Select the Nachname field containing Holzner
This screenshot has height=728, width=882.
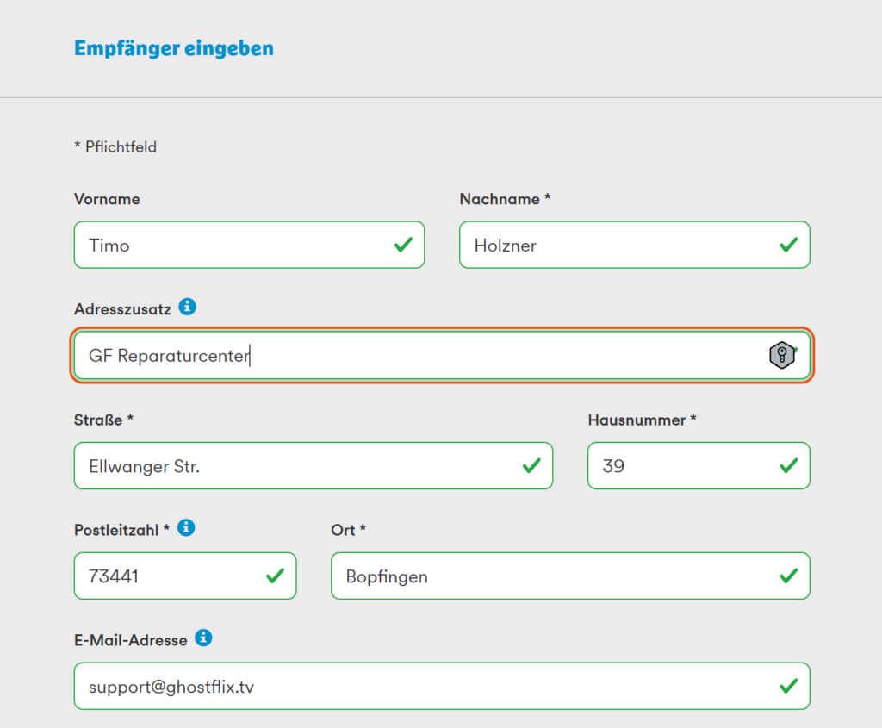pos(616,246)
